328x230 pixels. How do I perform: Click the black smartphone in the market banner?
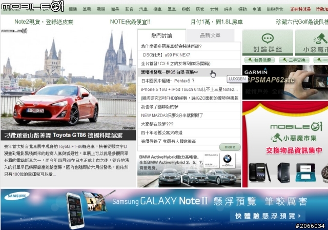pos(259,172)
